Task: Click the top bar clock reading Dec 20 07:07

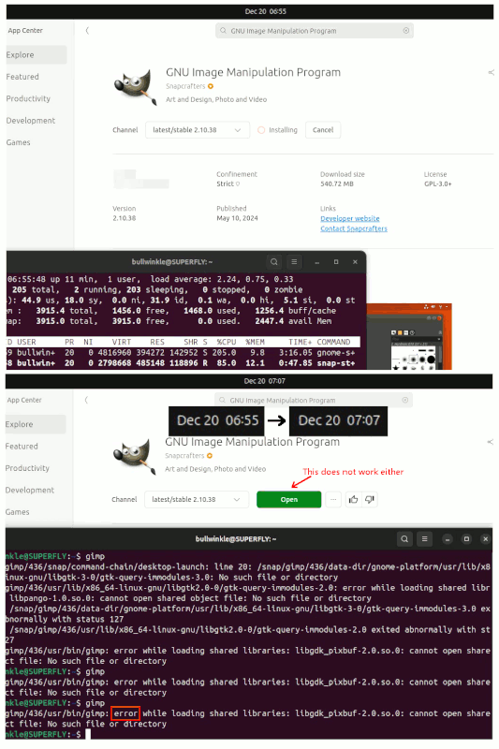Action: [x=265, y=381]
